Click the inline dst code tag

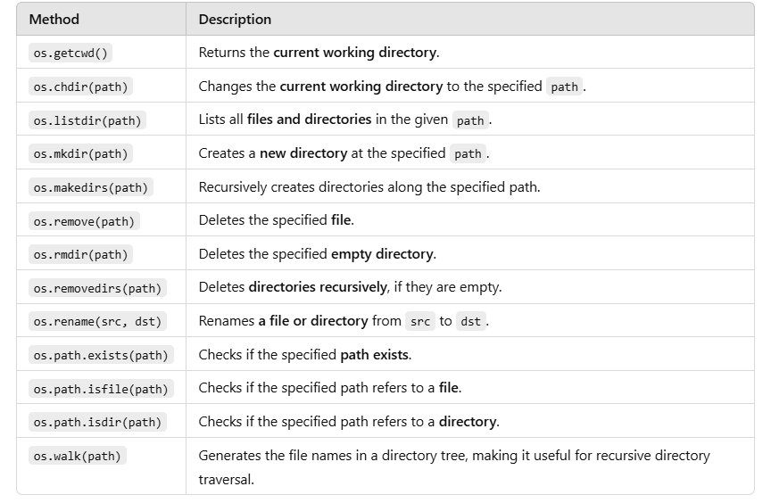pyautogui.click(x=471, y=321)
